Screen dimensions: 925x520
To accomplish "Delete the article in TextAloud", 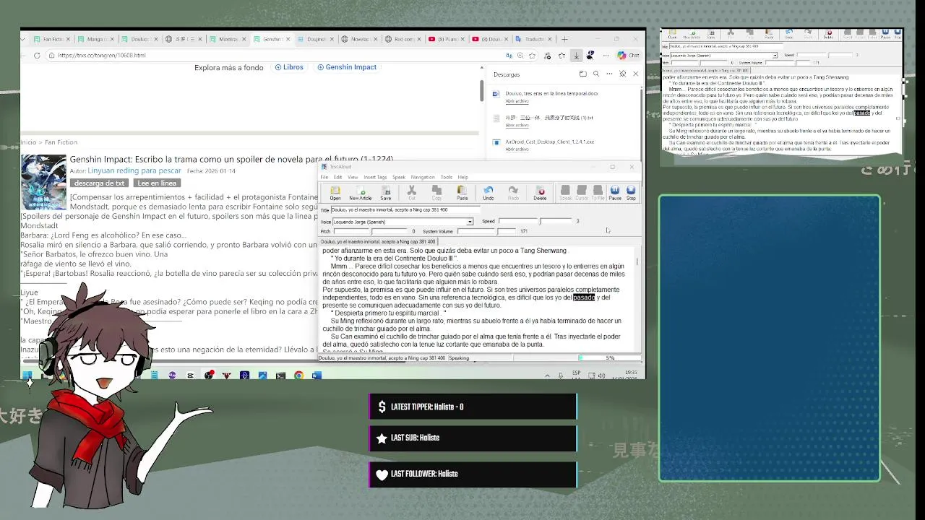I will (540, 193).
